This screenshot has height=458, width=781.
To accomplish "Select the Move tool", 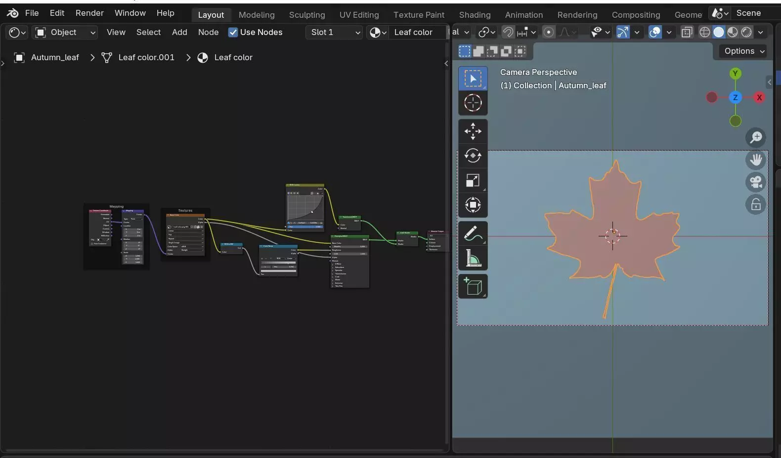I will click(473, 131).
